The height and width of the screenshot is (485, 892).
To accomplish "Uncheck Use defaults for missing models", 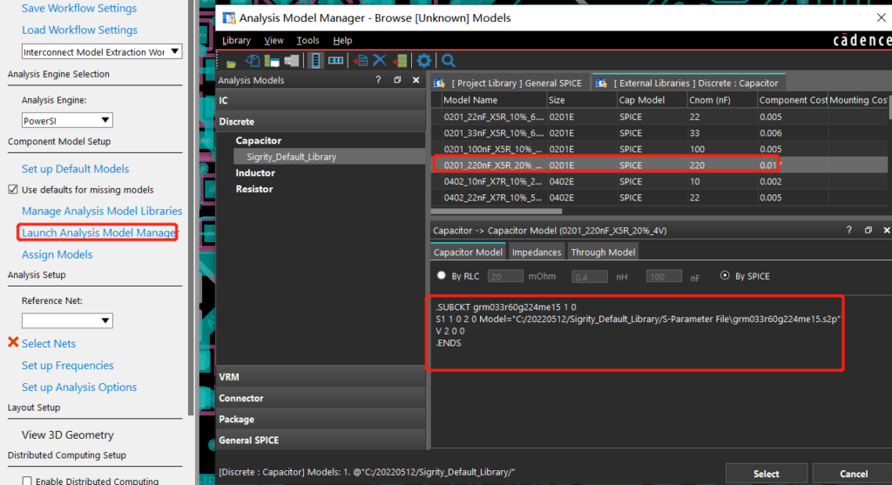I will [x=13, y=190].
